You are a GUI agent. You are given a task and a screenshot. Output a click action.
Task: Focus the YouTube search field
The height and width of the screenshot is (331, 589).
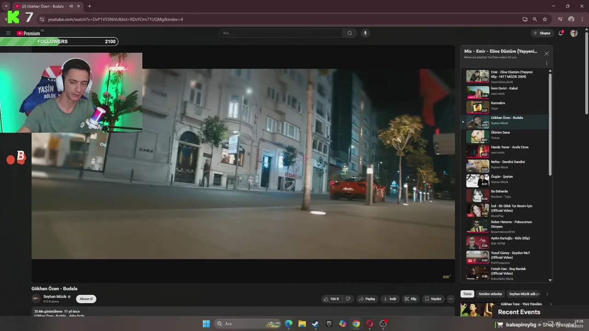(x=281, y=33)
